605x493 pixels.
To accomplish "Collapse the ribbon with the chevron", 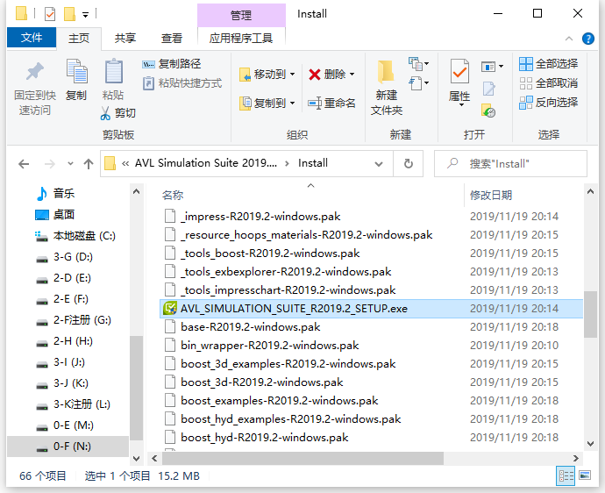I will click(x=569, y=39).
